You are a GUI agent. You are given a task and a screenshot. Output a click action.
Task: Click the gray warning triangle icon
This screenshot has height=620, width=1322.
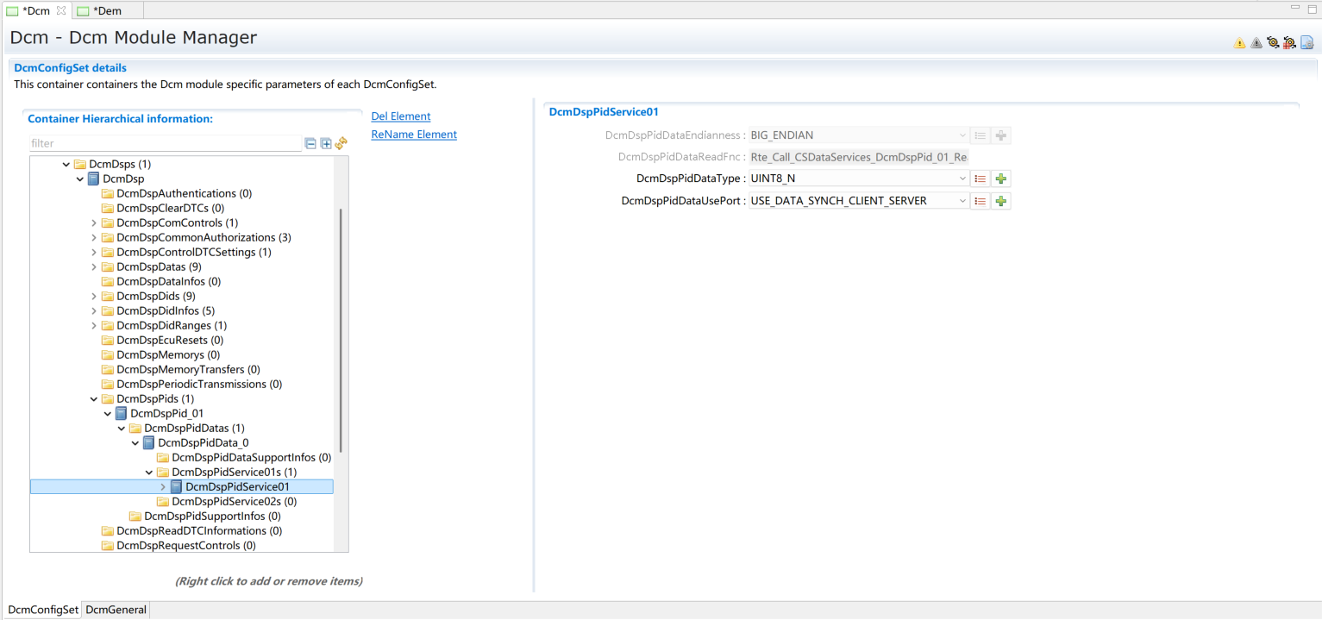coord(1256,43)
